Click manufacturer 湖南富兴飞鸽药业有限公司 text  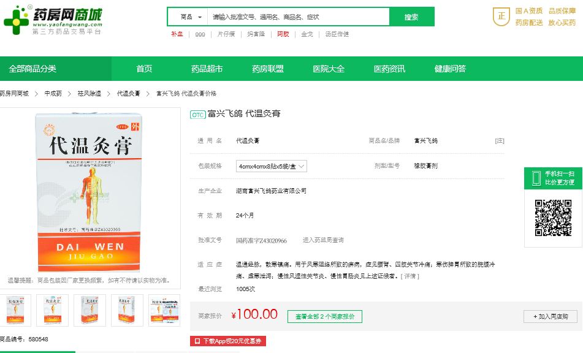point(271,191)
